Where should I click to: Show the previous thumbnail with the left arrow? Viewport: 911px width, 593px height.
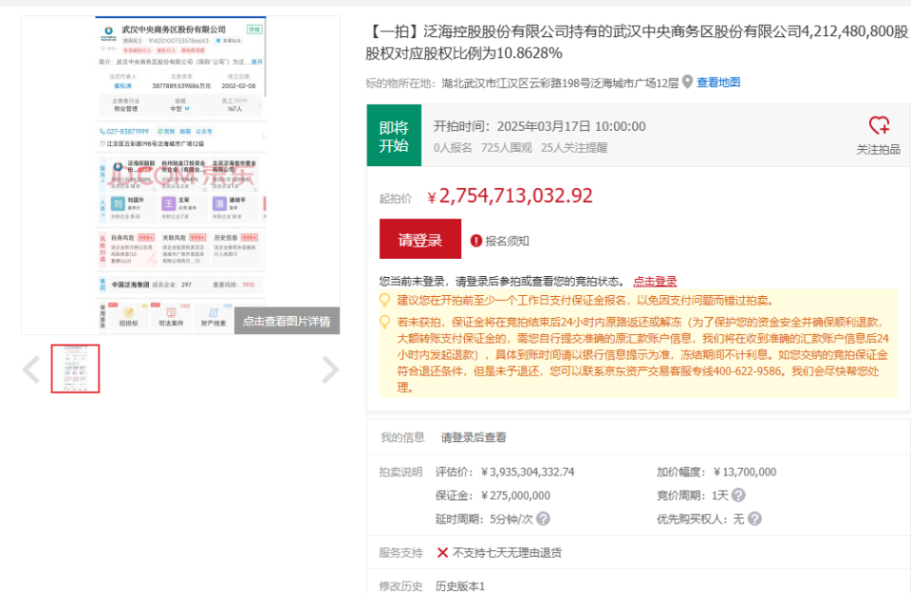31,369
